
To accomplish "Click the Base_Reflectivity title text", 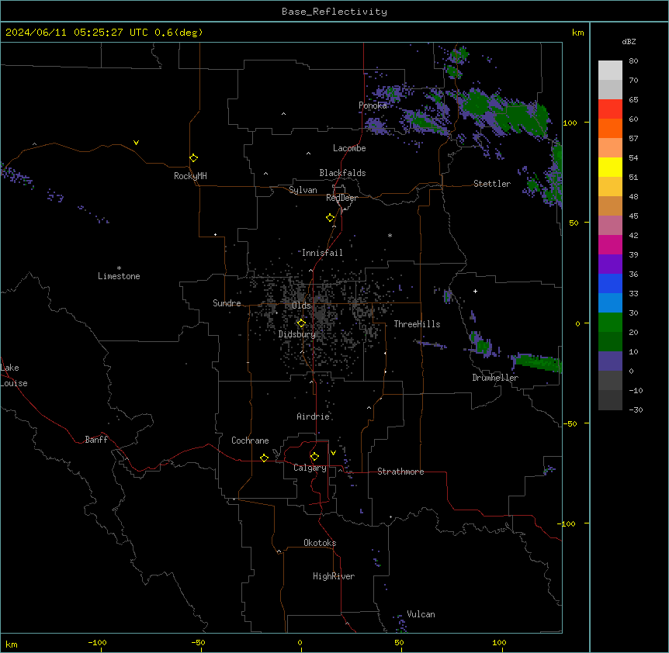I will coord(334,12).
